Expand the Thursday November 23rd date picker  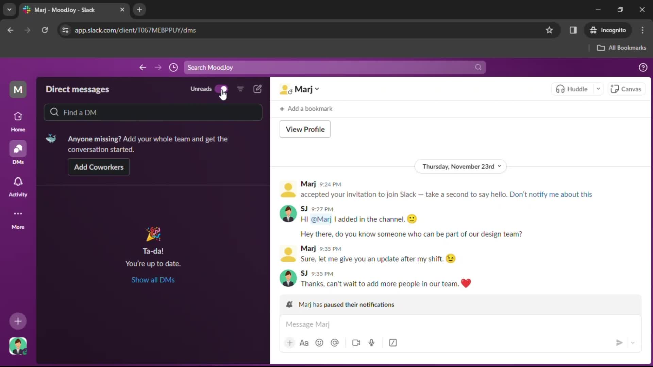[x=461, y=166]
